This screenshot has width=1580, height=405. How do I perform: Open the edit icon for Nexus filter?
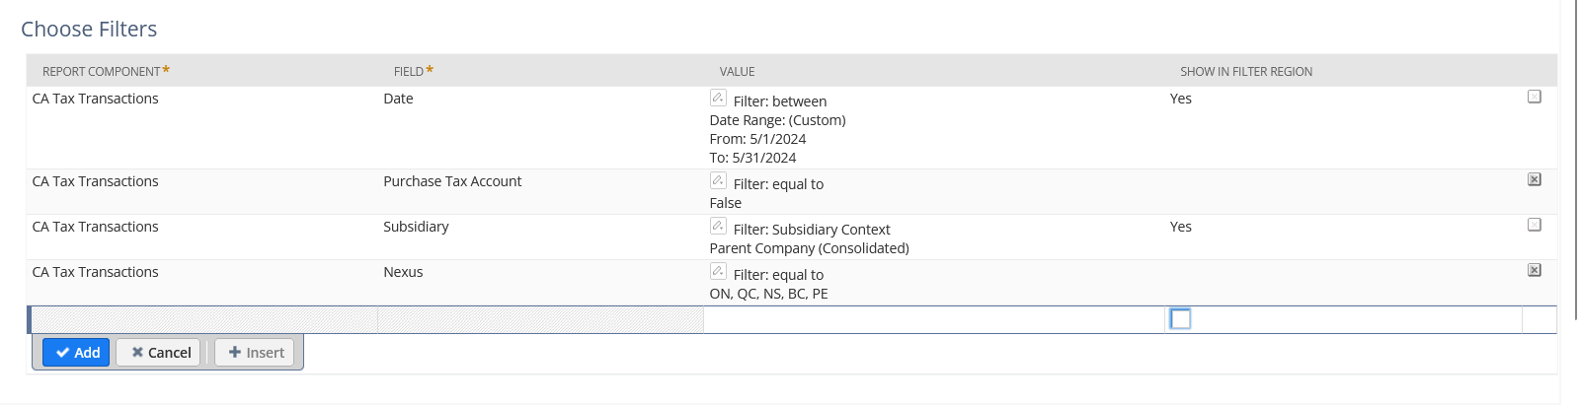(718, 271)
